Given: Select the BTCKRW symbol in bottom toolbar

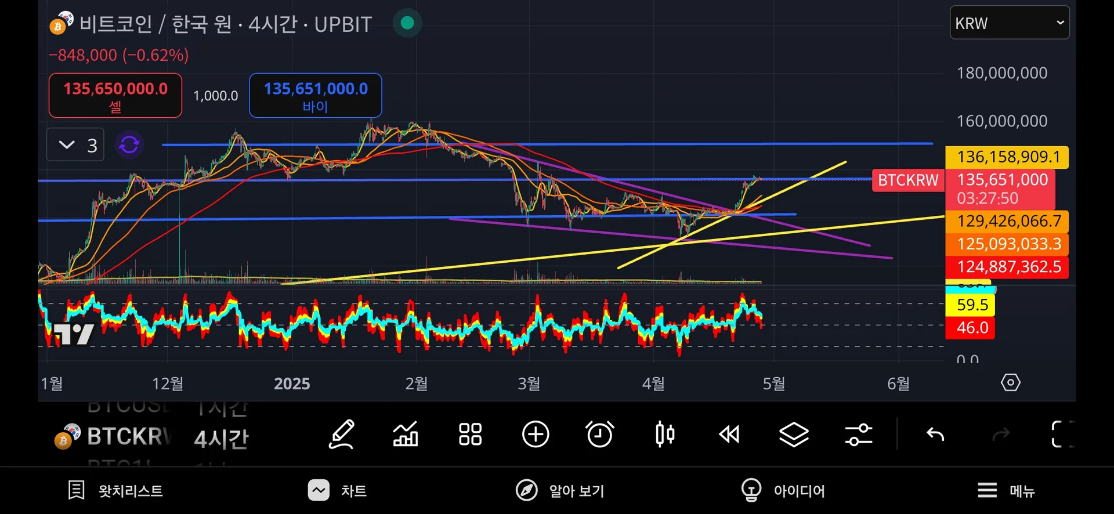Looking at the screenshot, I should pyautogui.click(x=113, y=437).
